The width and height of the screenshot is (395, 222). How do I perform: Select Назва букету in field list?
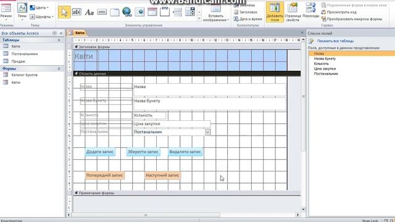[352, 59]
